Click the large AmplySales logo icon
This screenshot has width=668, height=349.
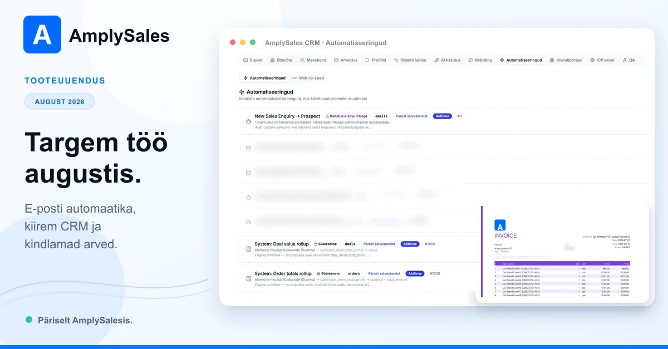point(42,35)
